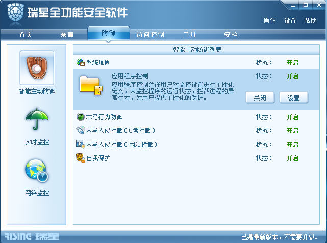
Task: Open 智能主动防御 baseball glove icon
Action: (x=37, y=68)
